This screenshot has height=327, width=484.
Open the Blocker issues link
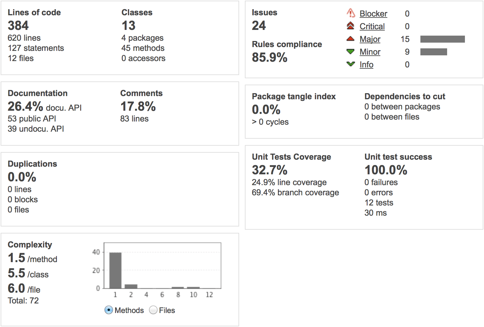point(373,14)
